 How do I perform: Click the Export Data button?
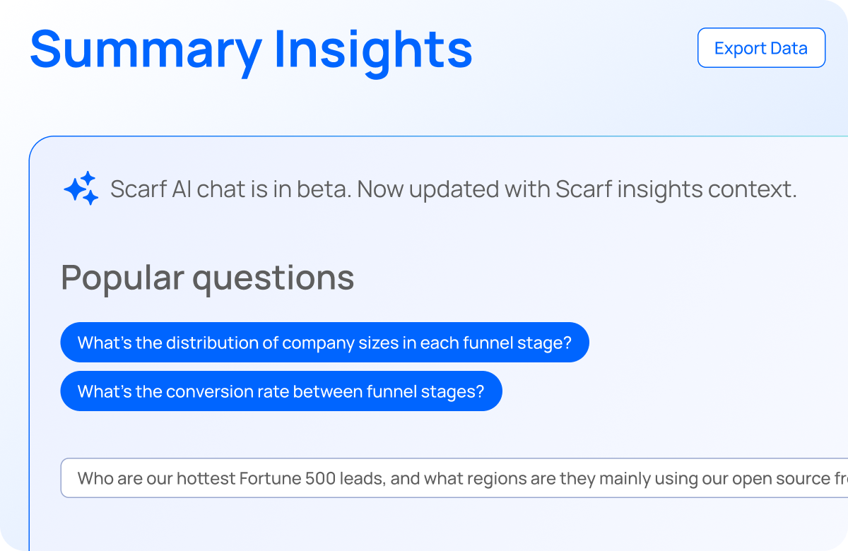click(x=761, y=47)
